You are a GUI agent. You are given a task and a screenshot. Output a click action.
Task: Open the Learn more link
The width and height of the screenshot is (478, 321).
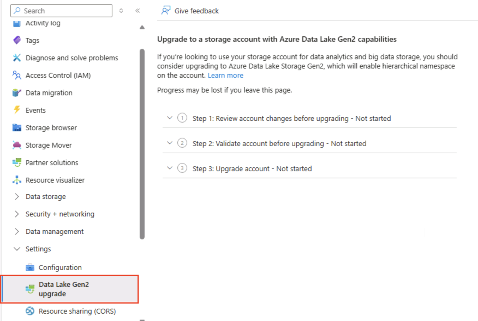225,75
